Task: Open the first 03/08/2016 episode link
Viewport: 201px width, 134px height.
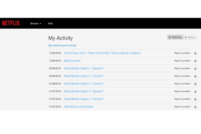Action: tap(84, 68)
